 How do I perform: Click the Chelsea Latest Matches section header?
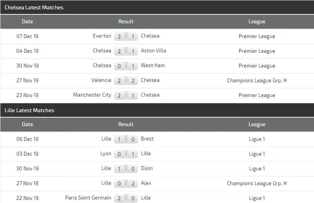(34, 7)
